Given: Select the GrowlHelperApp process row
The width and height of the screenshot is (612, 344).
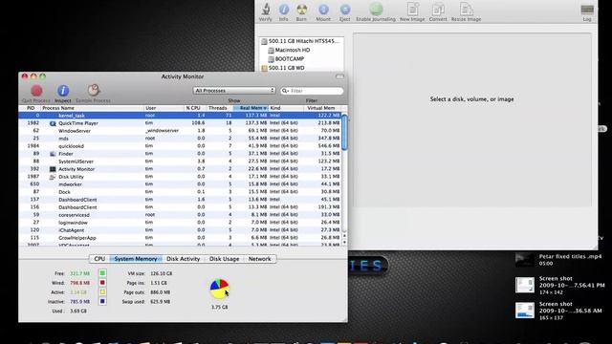Looking at the screenshot, I should click(180, 238).
